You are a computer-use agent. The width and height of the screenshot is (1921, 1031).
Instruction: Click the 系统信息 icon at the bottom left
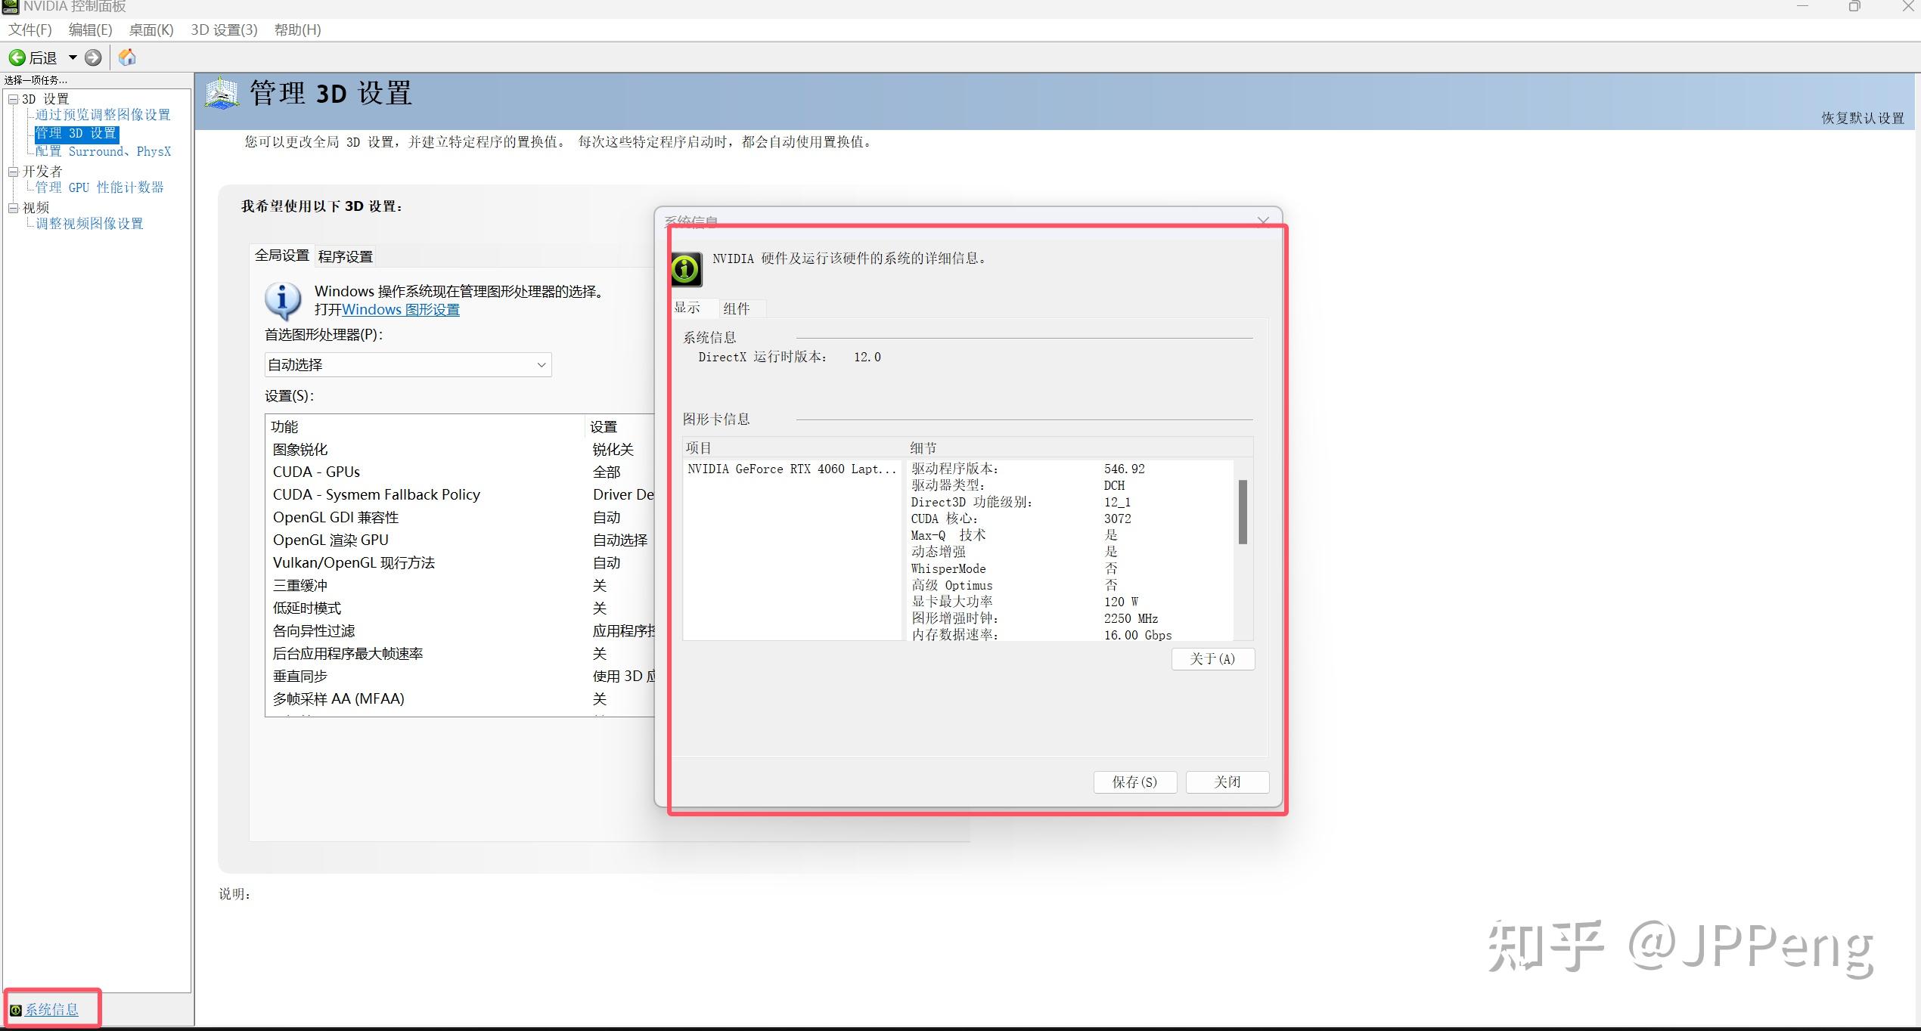point(15,1009)
